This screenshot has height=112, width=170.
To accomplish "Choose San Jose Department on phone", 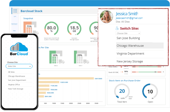I will click(17, 80).
